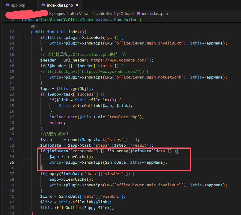Click the url_header function call
Screen dimensions: 241x215
pos(75,60)
